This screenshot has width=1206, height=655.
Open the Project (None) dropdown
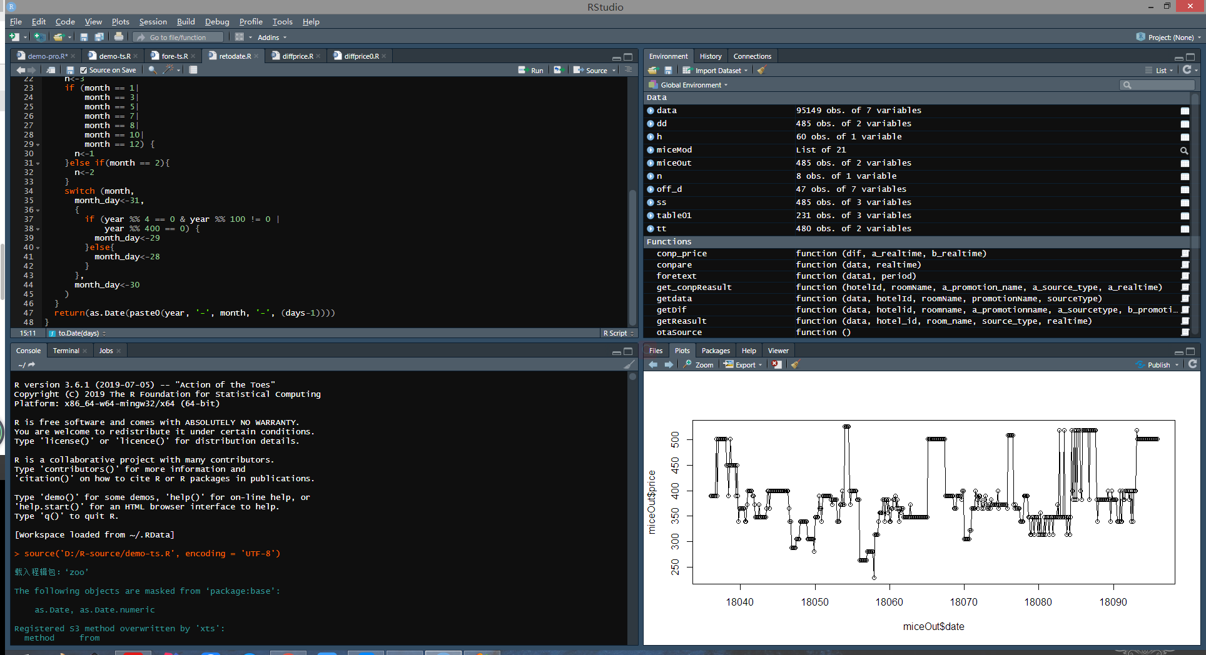(1168, 37)
